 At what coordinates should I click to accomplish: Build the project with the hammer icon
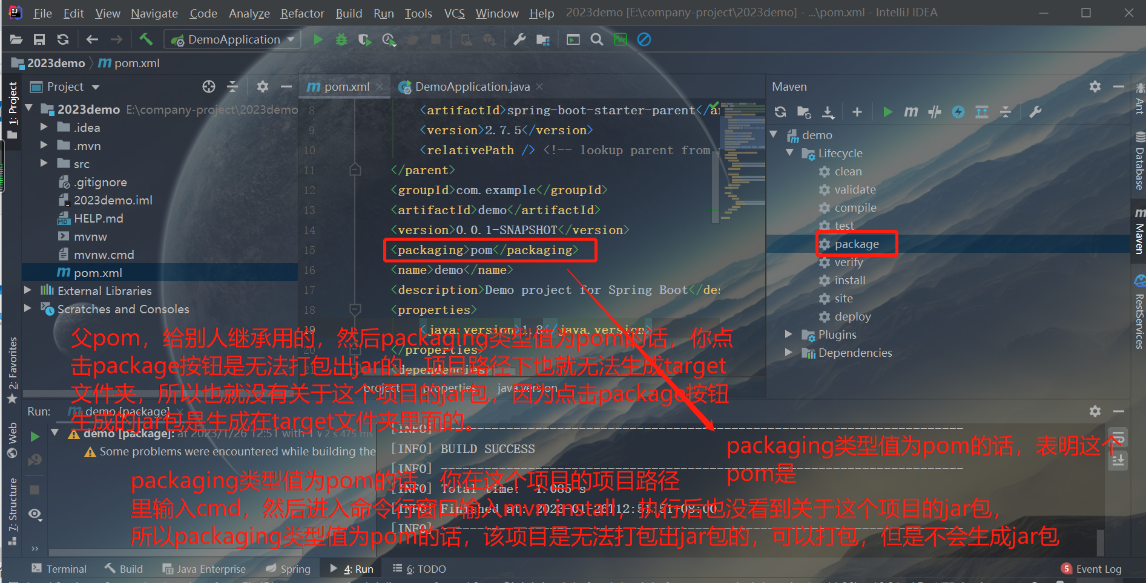pyautogui.click(x=146, y=40)
